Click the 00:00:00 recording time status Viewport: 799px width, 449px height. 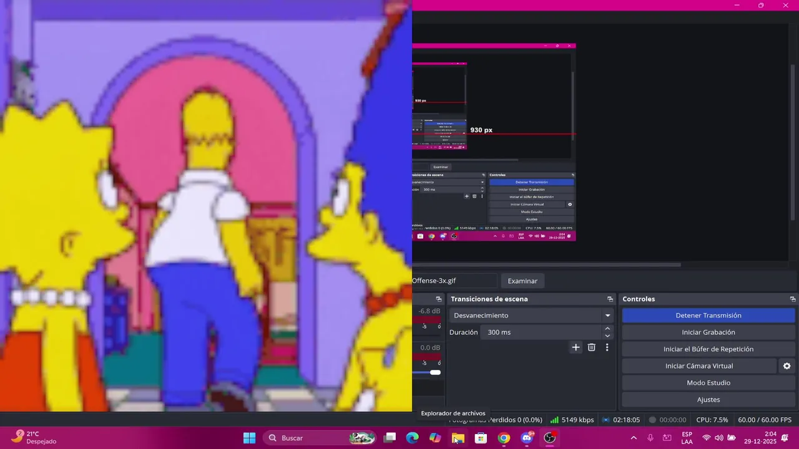pos(667,420)
